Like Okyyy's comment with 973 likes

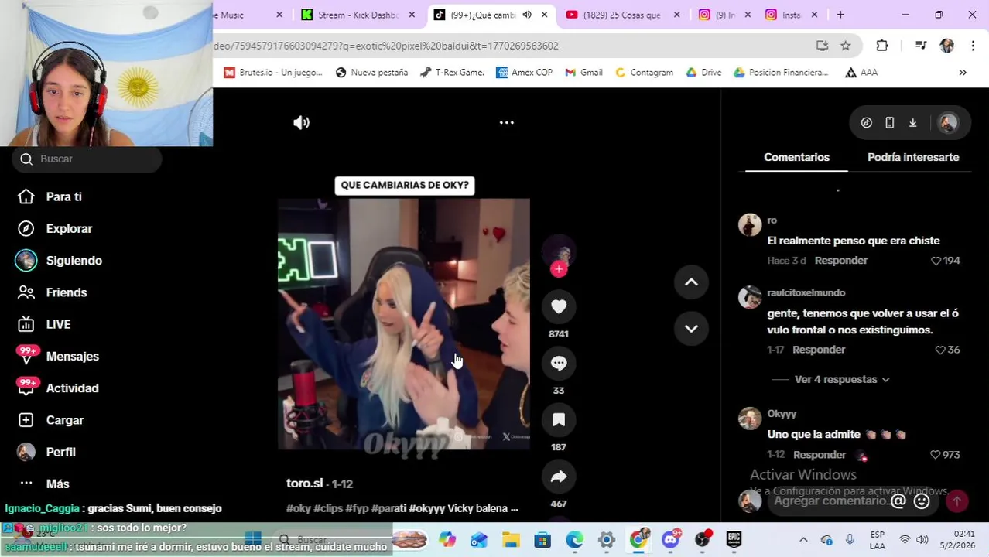[945, 455]
